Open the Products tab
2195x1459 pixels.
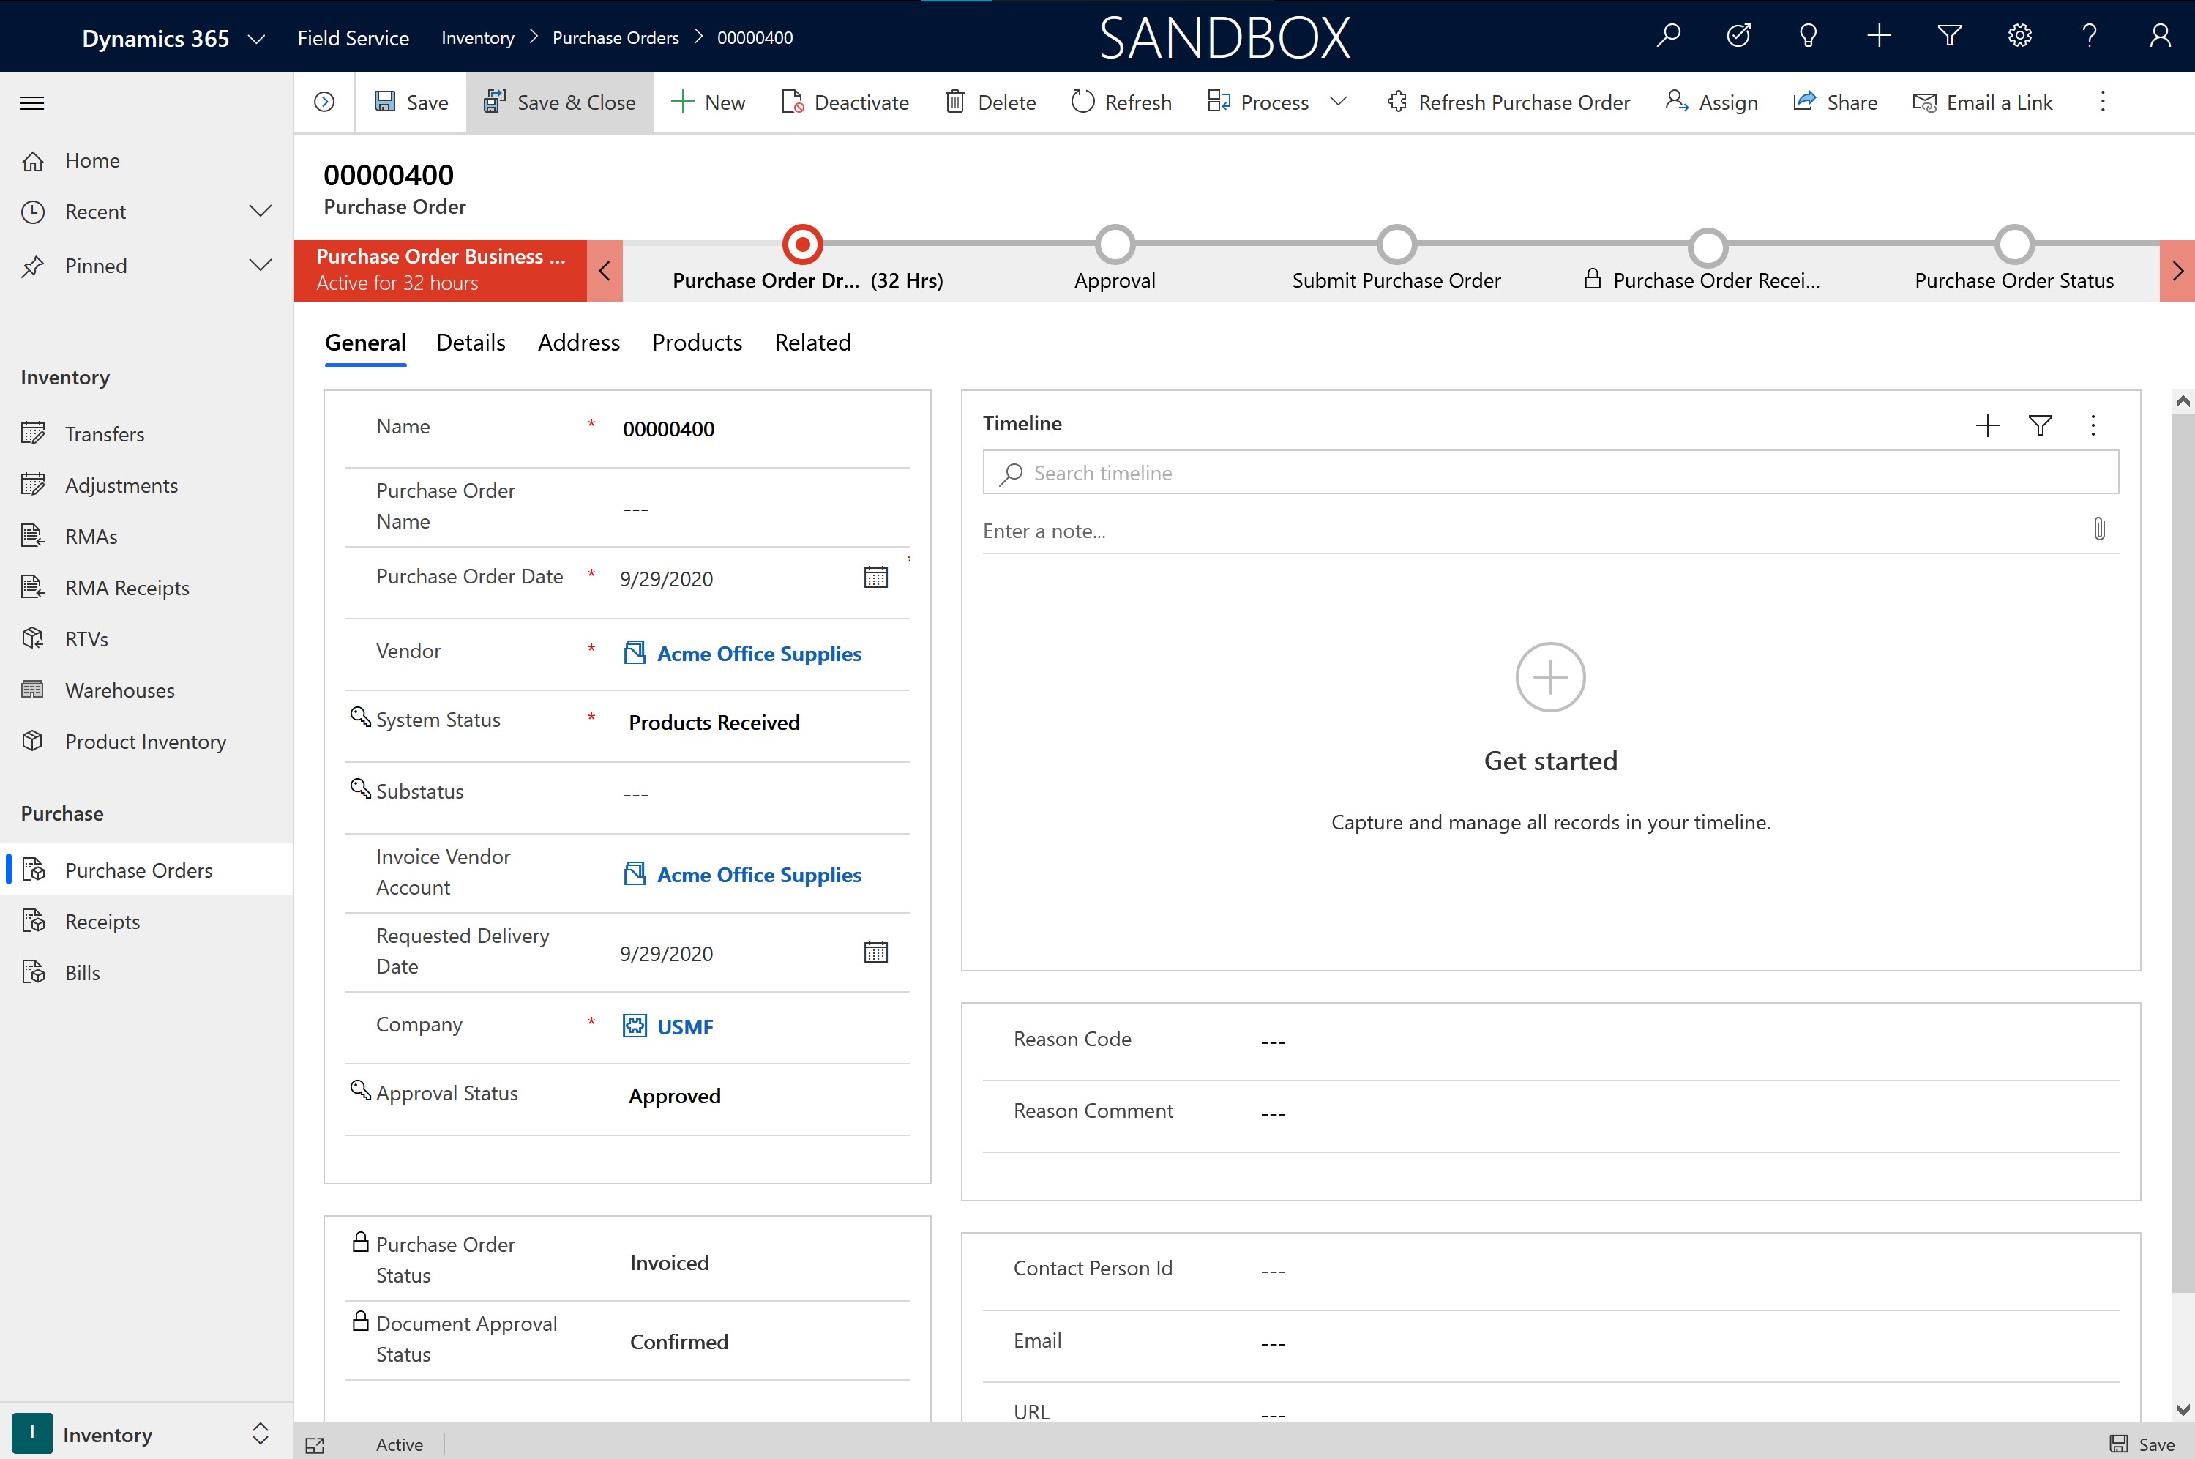(696, 342)
